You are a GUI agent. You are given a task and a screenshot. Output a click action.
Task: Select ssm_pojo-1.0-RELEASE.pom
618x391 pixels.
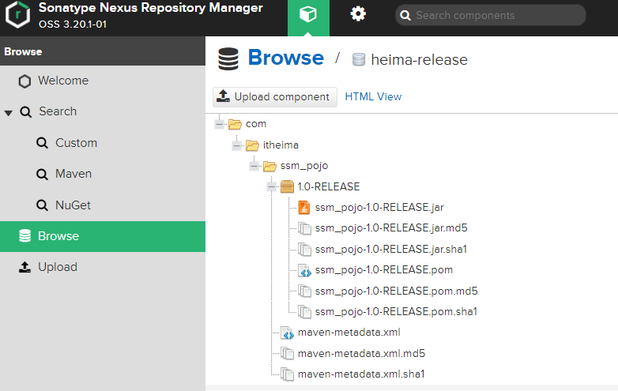click(383, 270)
